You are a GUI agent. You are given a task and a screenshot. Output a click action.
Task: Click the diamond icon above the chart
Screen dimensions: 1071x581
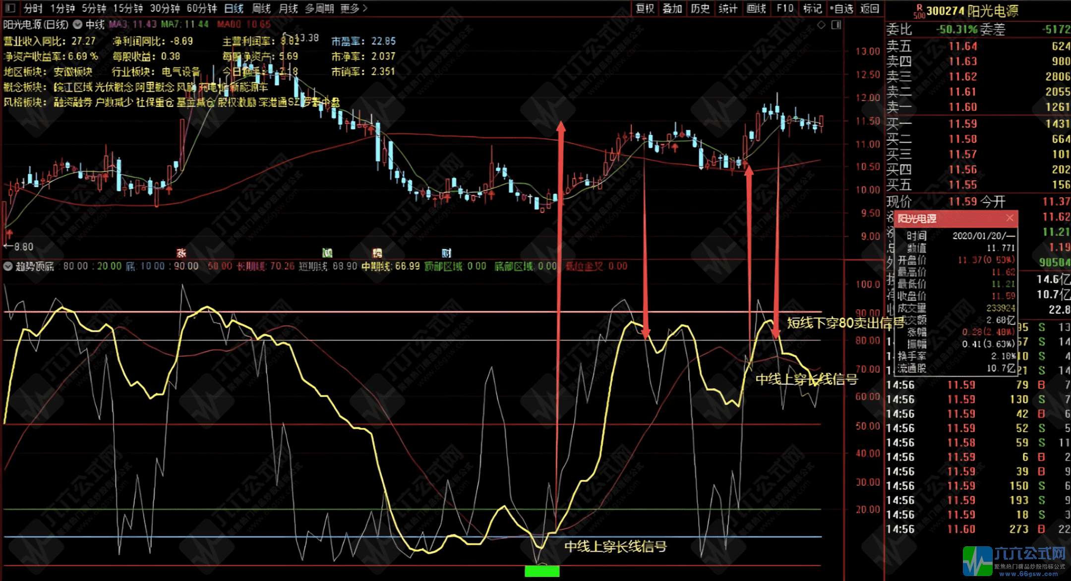(x=821, y=25)
